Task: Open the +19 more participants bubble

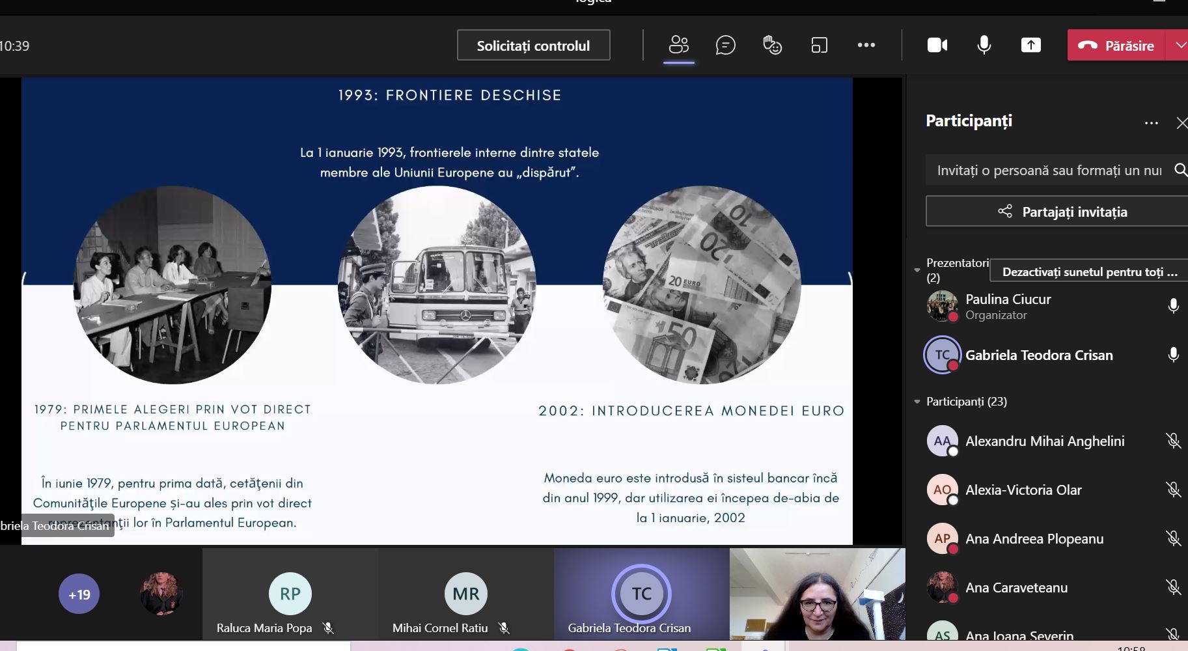Action: (79, 594)
